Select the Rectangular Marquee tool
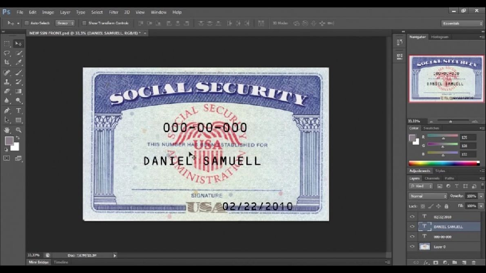The width and height of the screenshot is (486, 273). (7, 44)
